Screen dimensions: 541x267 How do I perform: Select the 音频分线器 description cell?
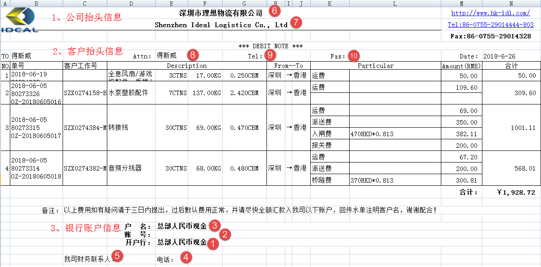coord(131,168)
